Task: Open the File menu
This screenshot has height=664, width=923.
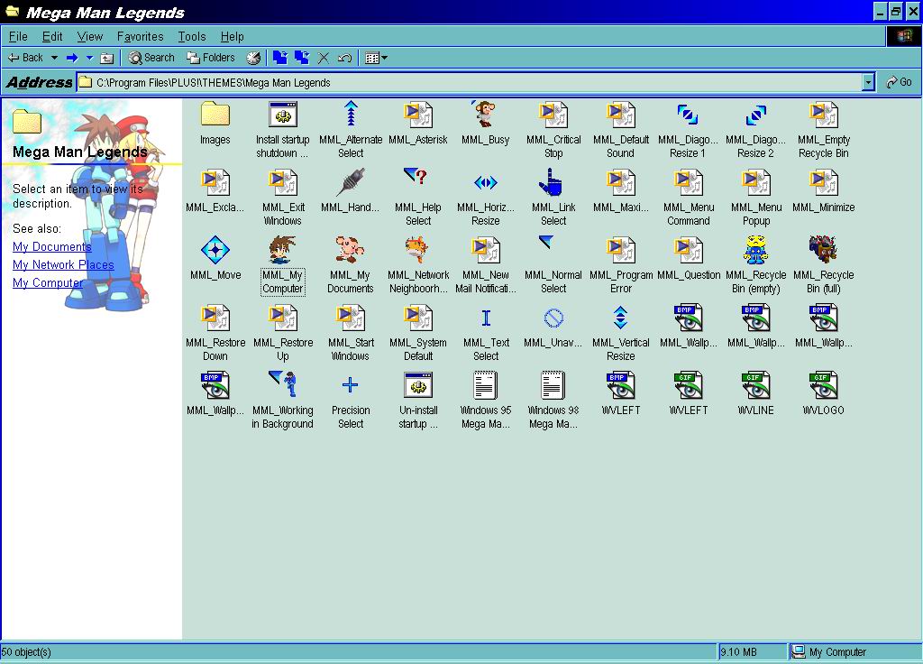Action: click(18, 36)
